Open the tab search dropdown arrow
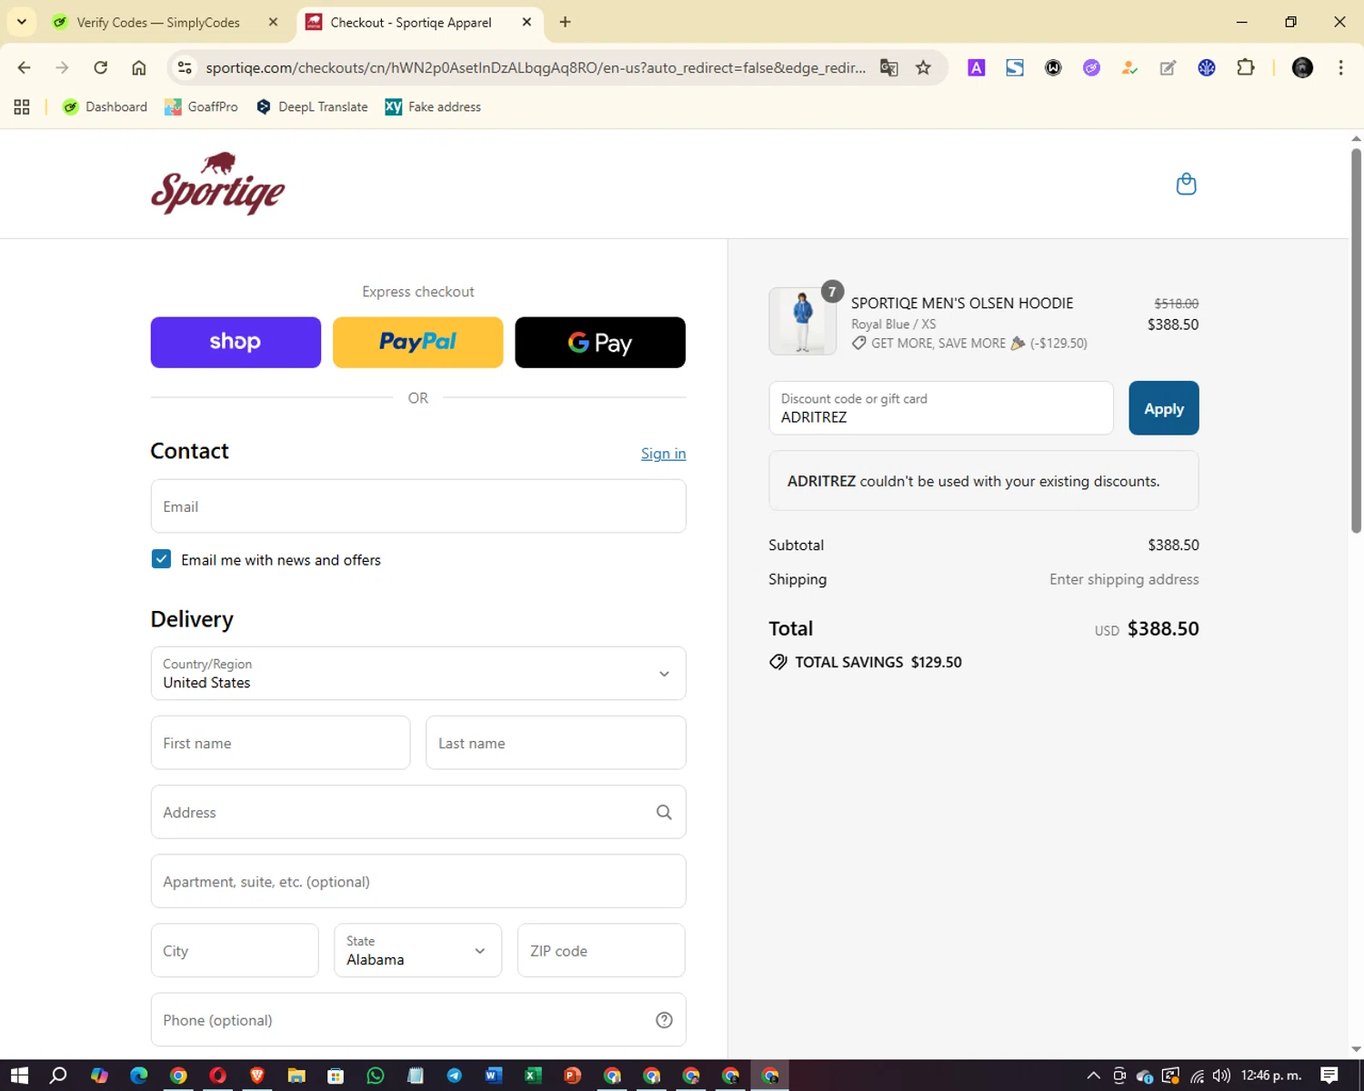Image resolution: width=1364 pixels, height=1091 pixels. 22,22
